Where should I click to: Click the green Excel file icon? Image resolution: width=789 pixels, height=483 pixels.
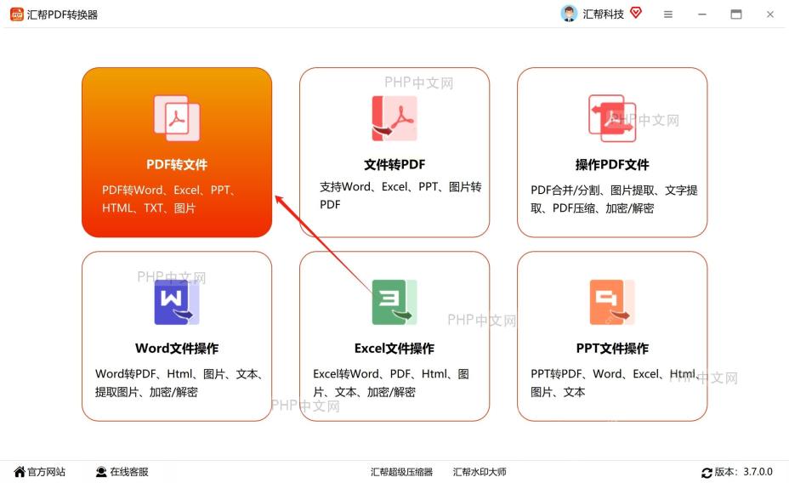(394, 302)
